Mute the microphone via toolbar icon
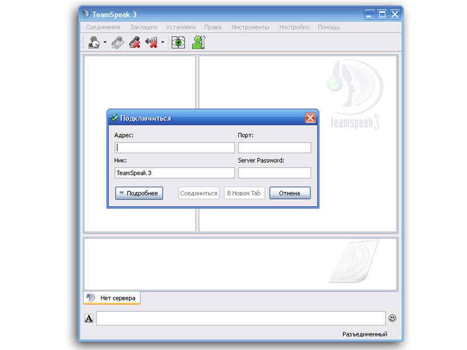 point(135,43)
